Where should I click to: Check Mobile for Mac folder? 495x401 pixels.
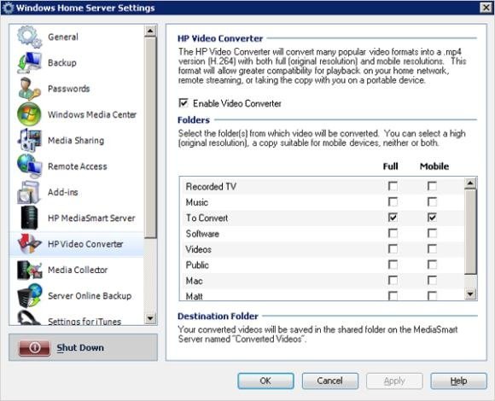pyautogui.click(x=432, y=280)
